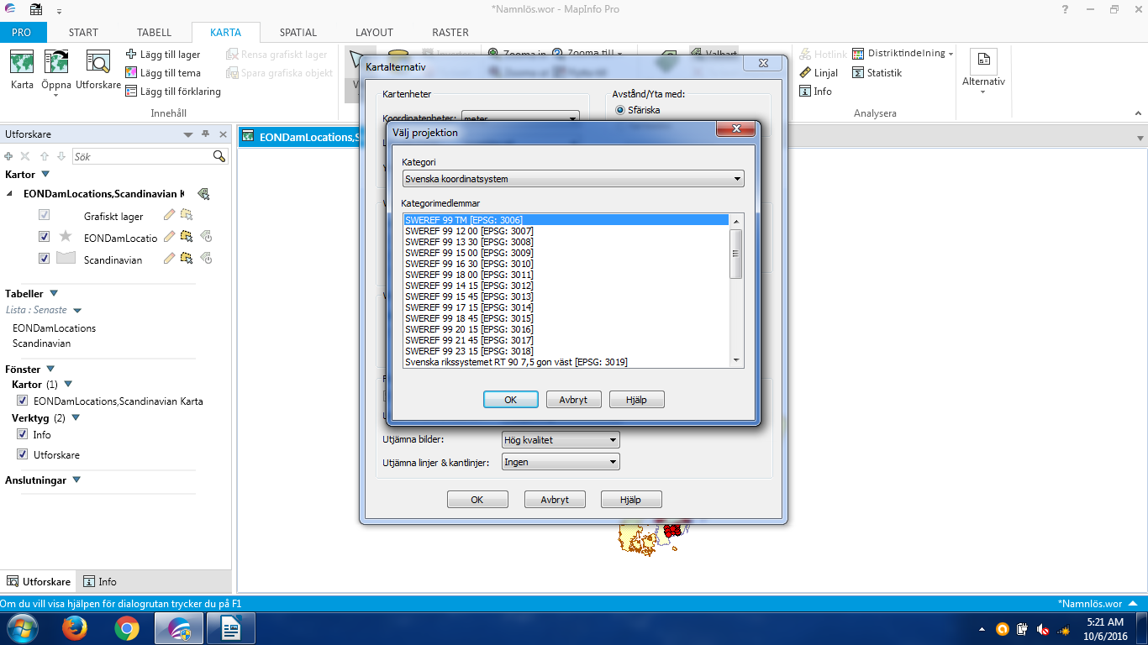Click Hjälp in Välj projektion dialog
1148x645 pixels.
(x=636, y=400)
